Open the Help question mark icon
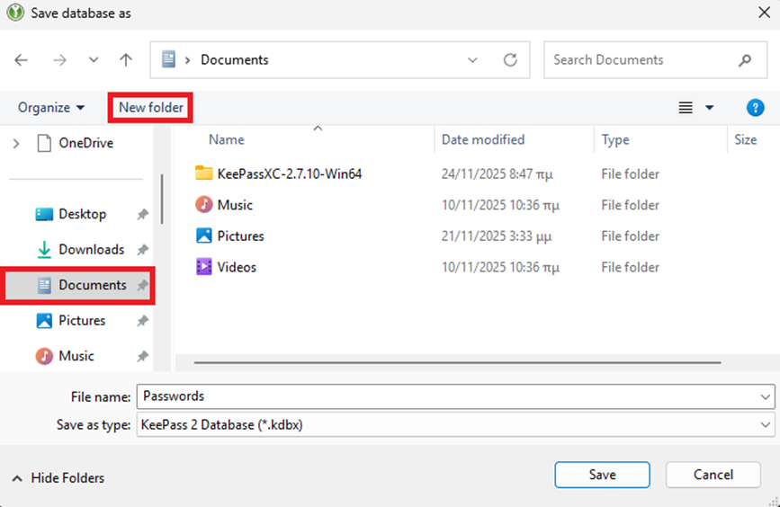 [755, 108]
